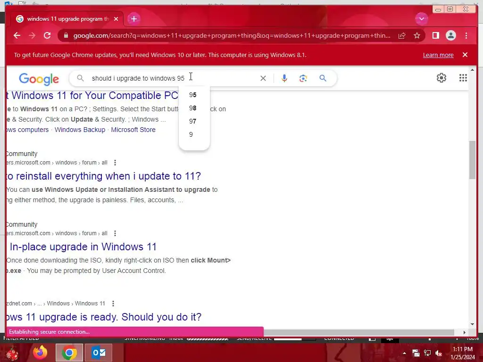The image size is (483, 362).
Task: Open the taskbar clock showing 1:11 PM
Action: (463, 353)
